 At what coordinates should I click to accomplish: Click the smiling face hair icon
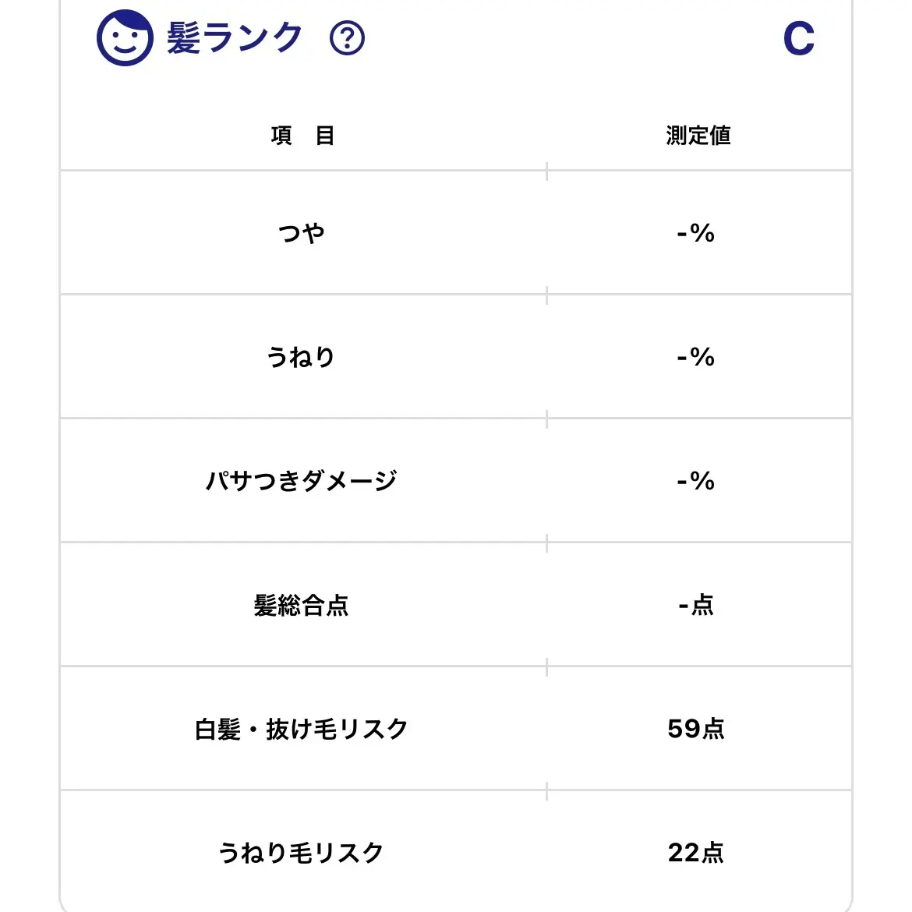click(125, 38)
